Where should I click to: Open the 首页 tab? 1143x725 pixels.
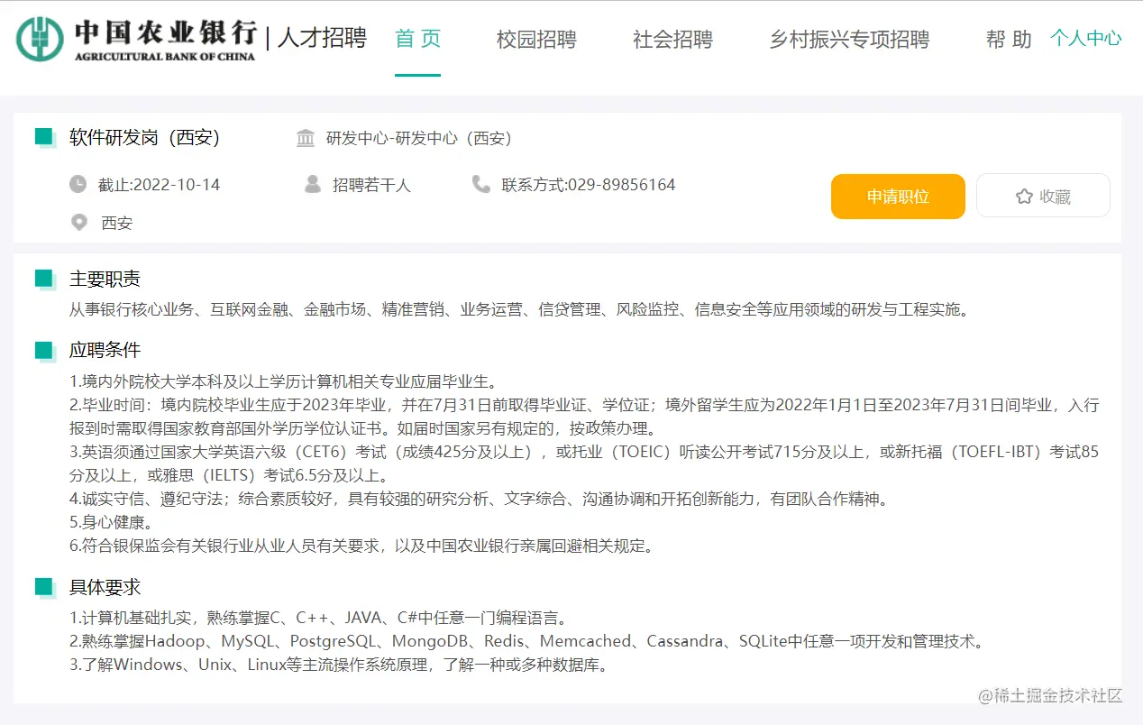[418, 39]
